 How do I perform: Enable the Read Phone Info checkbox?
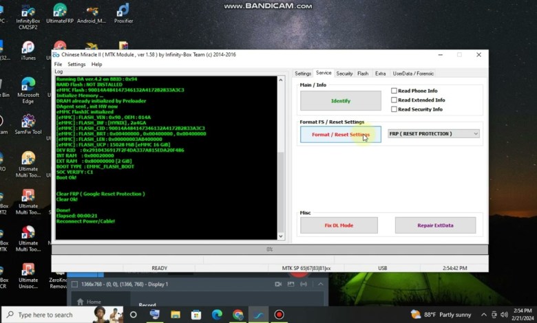click(x=394, y=91)
